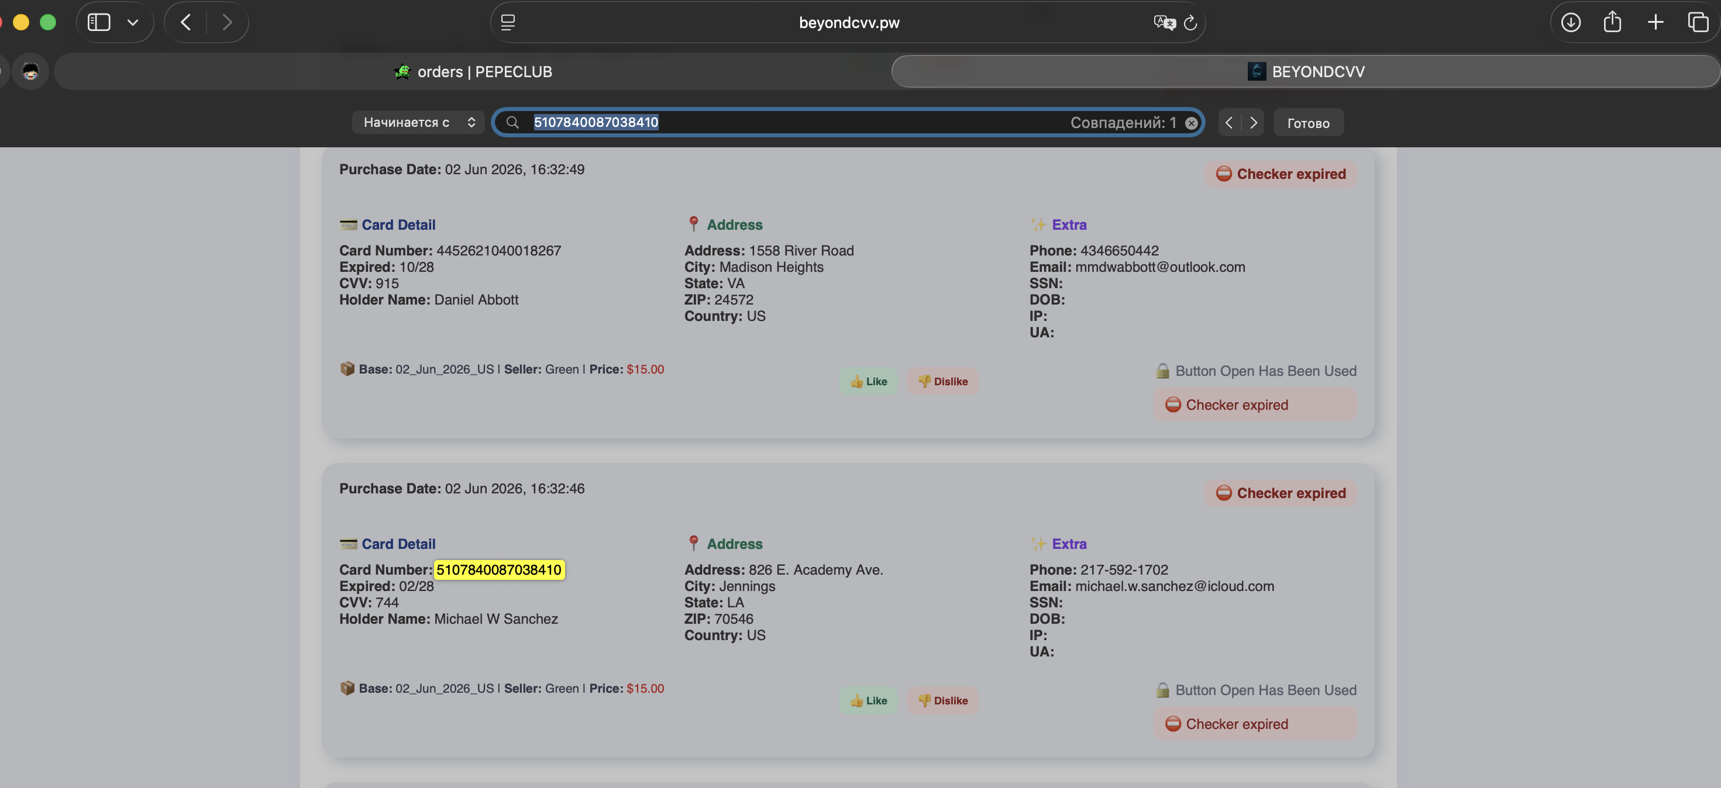This screenshot has width=1721, height=788.
Task: Click the Address pin icon on 16:32:49 card
Action: click(x=693, y=224)
